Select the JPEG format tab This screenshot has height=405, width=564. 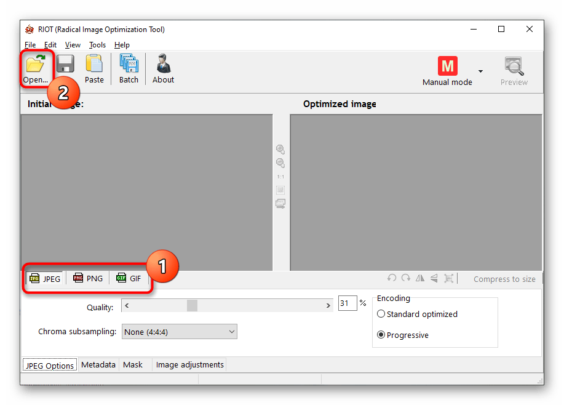45,279
